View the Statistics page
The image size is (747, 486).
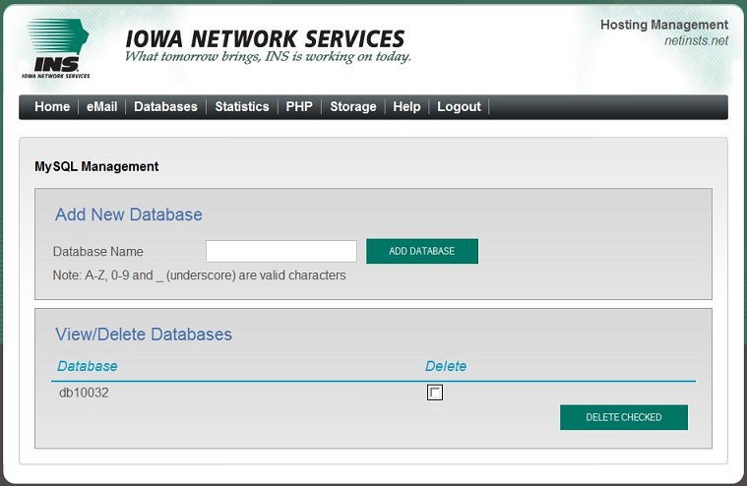[x=242, y=106]
